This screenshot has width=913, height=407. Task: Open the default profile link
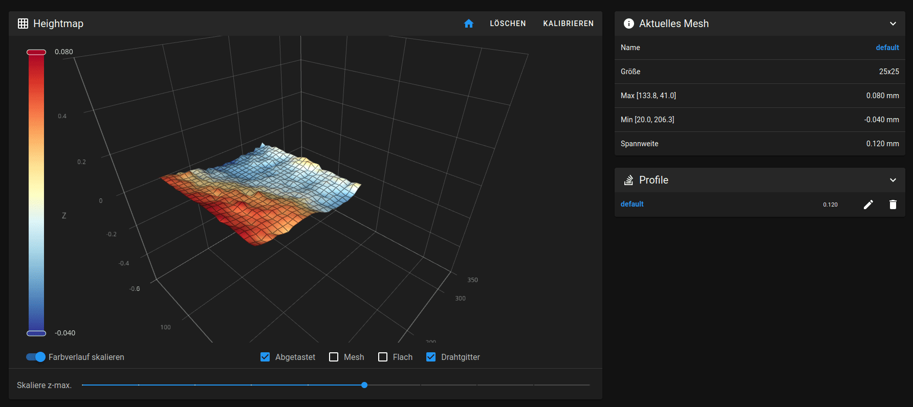(632, 204)
